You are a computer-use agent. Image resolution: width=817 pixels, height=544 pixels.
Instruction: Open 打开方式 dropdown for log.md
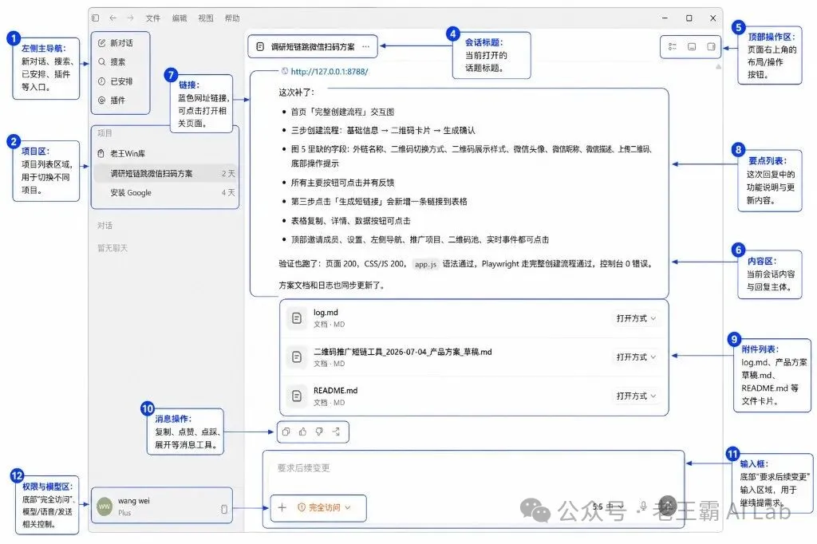(x=636, y=318)
